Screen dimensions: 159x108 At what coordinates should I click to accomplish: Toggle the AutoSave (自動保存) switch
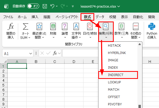(33, 6)
